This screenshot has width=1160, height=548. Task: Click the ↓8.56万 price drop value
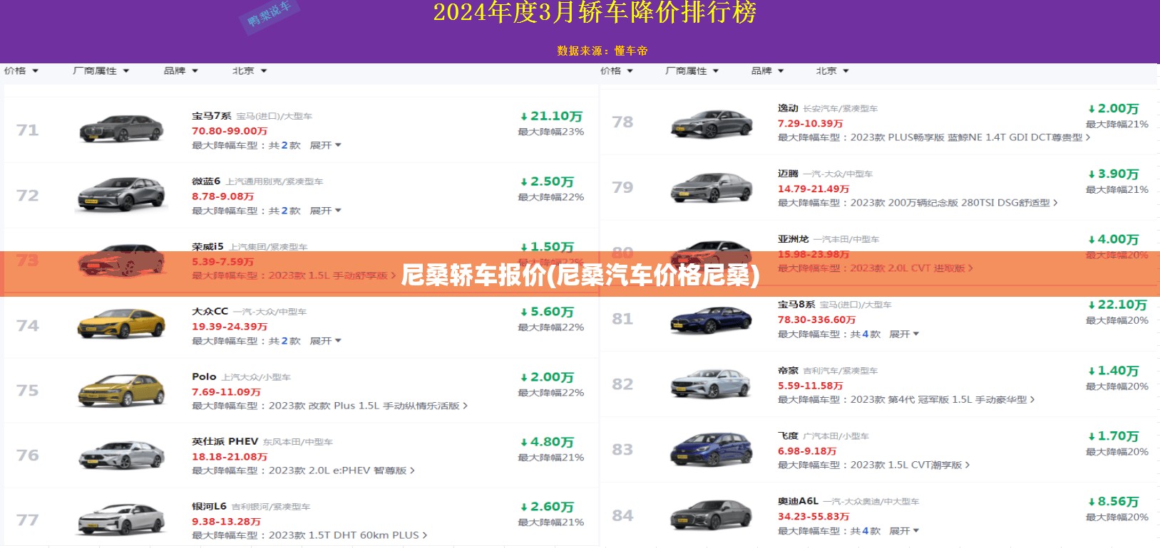1113,502
